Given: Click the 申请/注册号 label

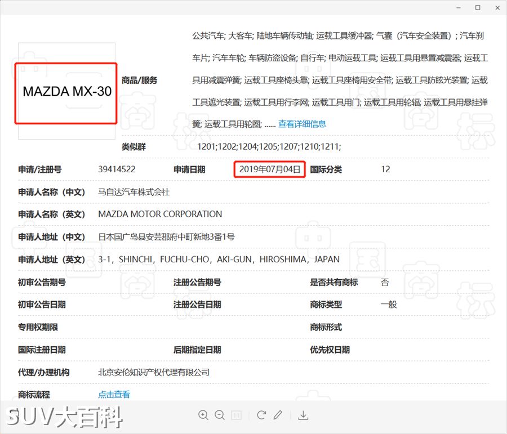Looking at the screenshot, I should point(40,169).
